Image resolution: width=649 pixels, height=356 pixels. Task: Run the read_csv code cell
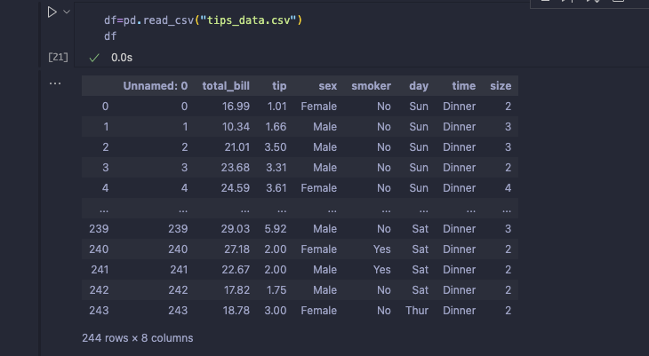pos(52,12)
